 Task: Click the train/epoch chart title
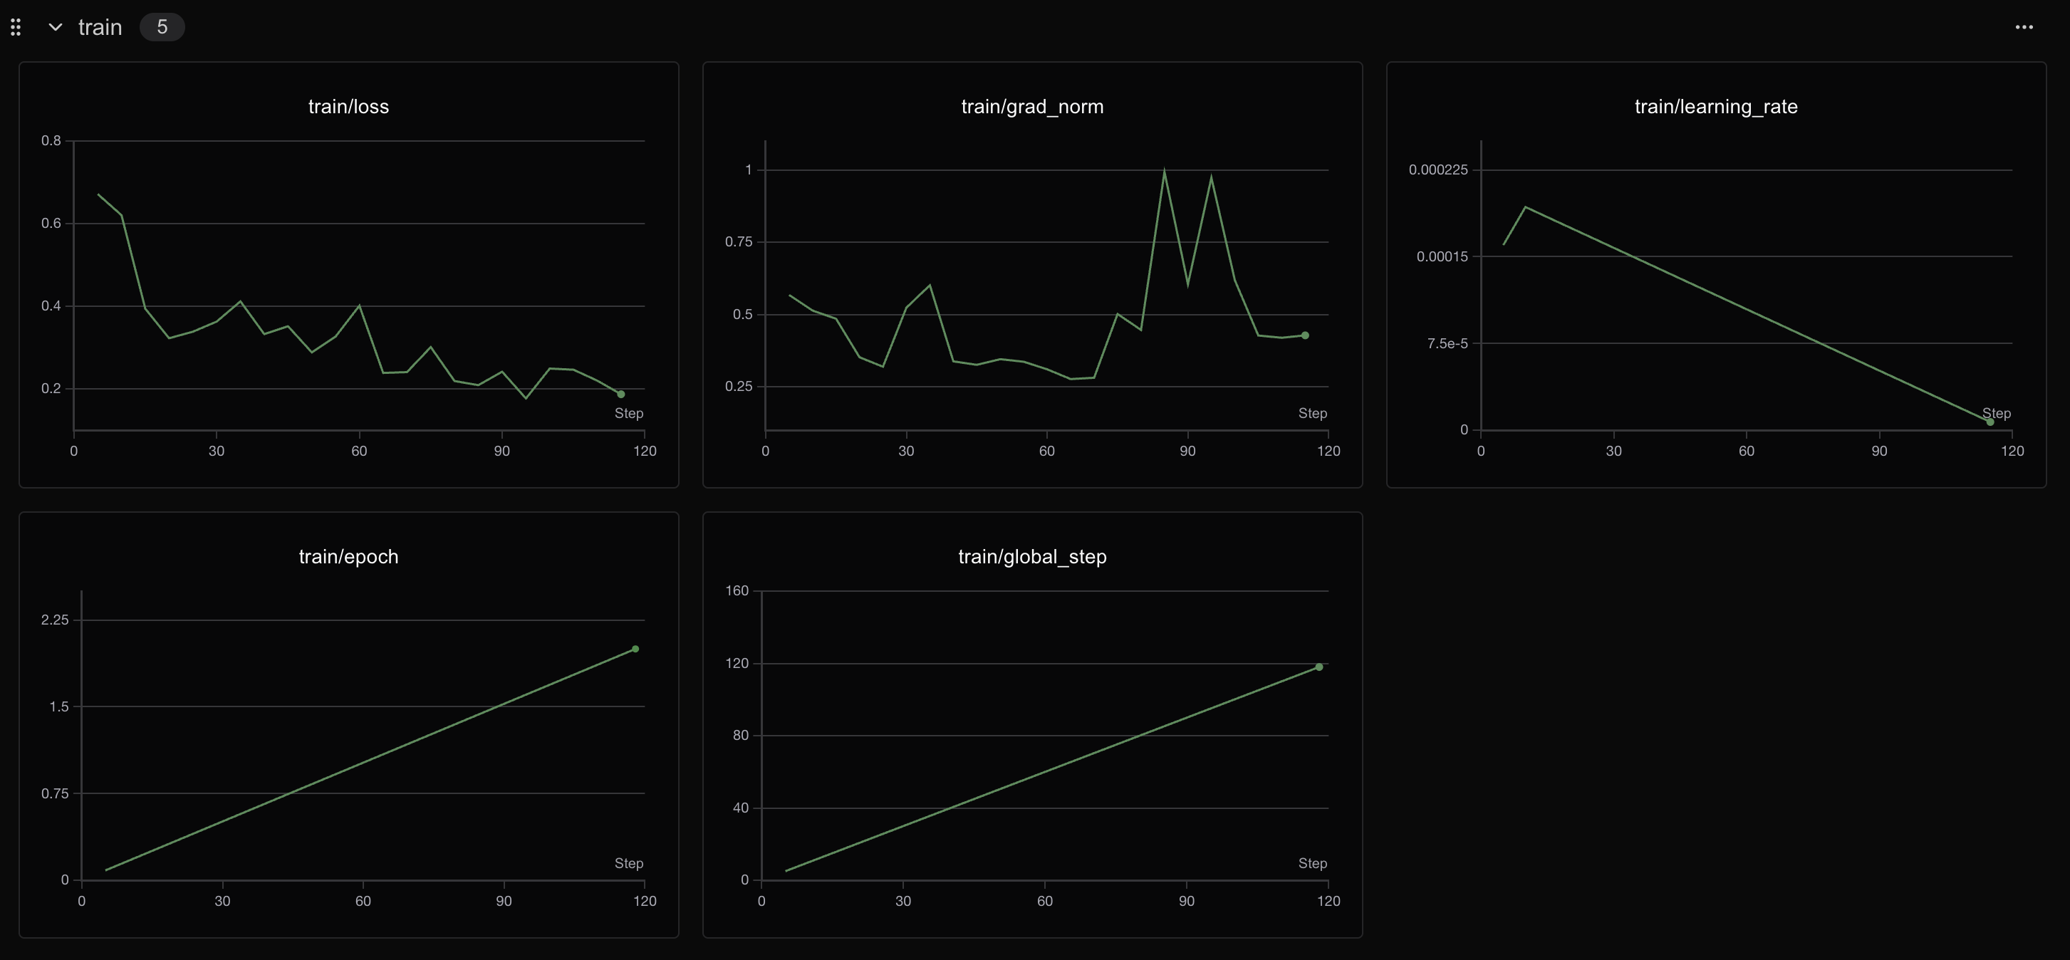coord(348,557)
